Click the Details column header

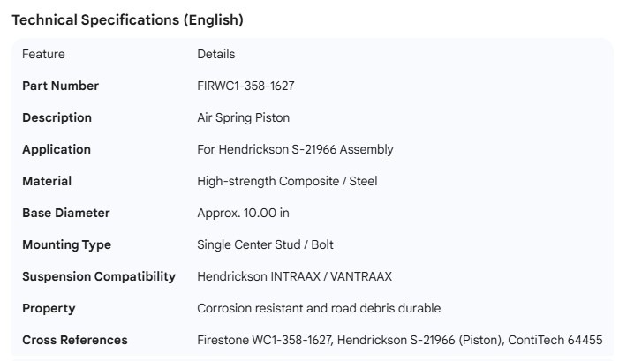(216, 54)
